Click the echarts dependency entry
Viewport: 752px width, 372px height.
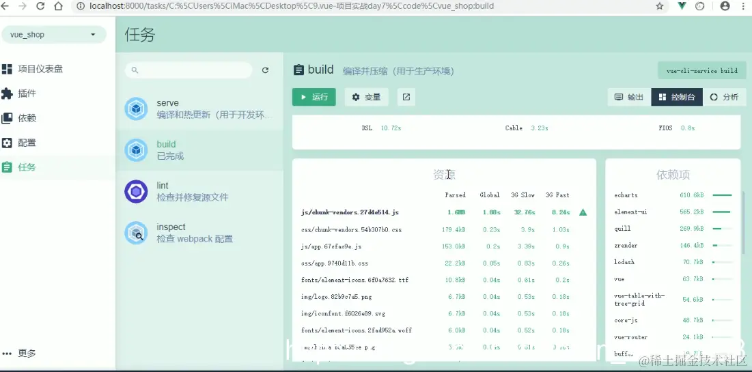[x=673, y=195]
